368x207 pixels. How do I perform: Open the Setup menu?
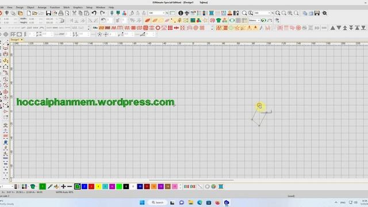pos(89,7)
